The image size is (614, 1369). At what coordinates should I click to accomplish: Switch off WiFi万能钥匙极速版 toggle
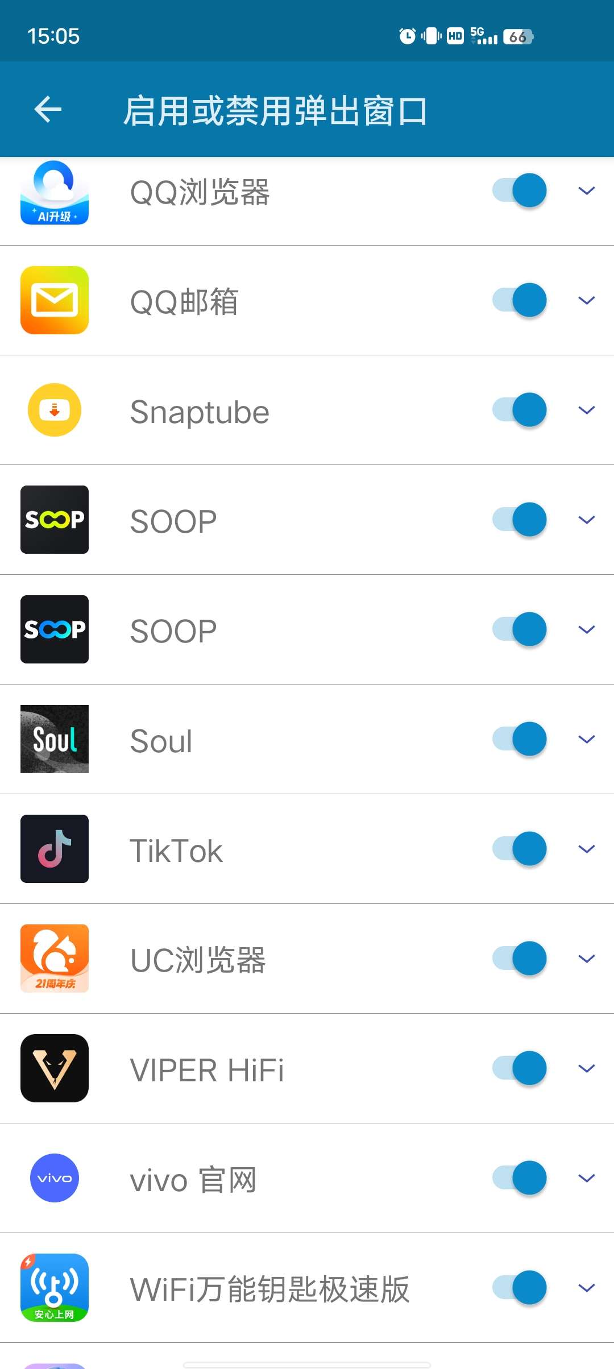520,1288
